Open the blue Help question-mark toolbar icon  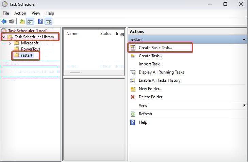pyautogui.click(x=40, y=21)
